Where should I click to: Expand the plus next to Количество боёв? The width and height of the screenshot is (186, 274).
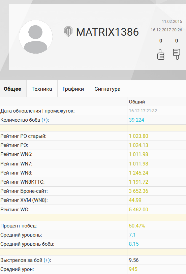click(x=44, y=120)
